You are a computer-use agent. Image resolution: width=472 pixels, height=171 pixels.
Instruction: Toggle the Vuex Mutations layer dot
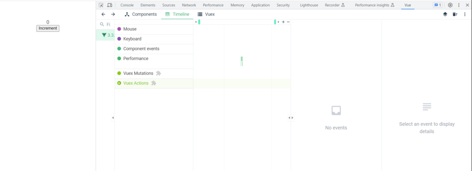119,73
